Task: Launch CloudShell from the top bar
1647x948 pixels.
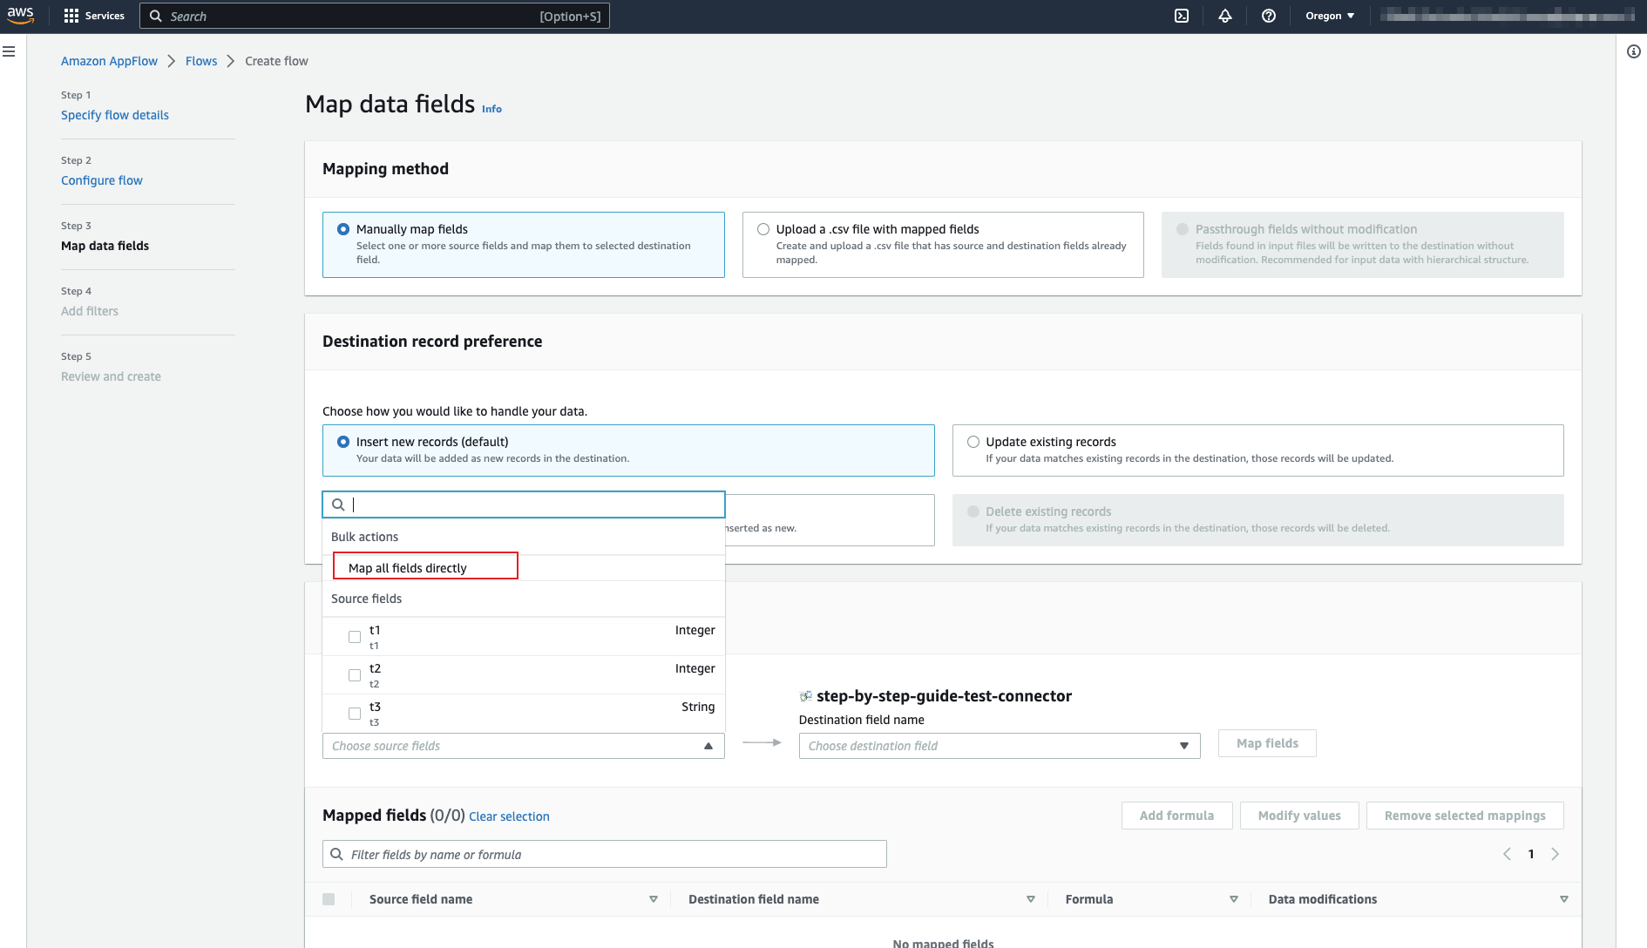Action: tap(1182, 16)
